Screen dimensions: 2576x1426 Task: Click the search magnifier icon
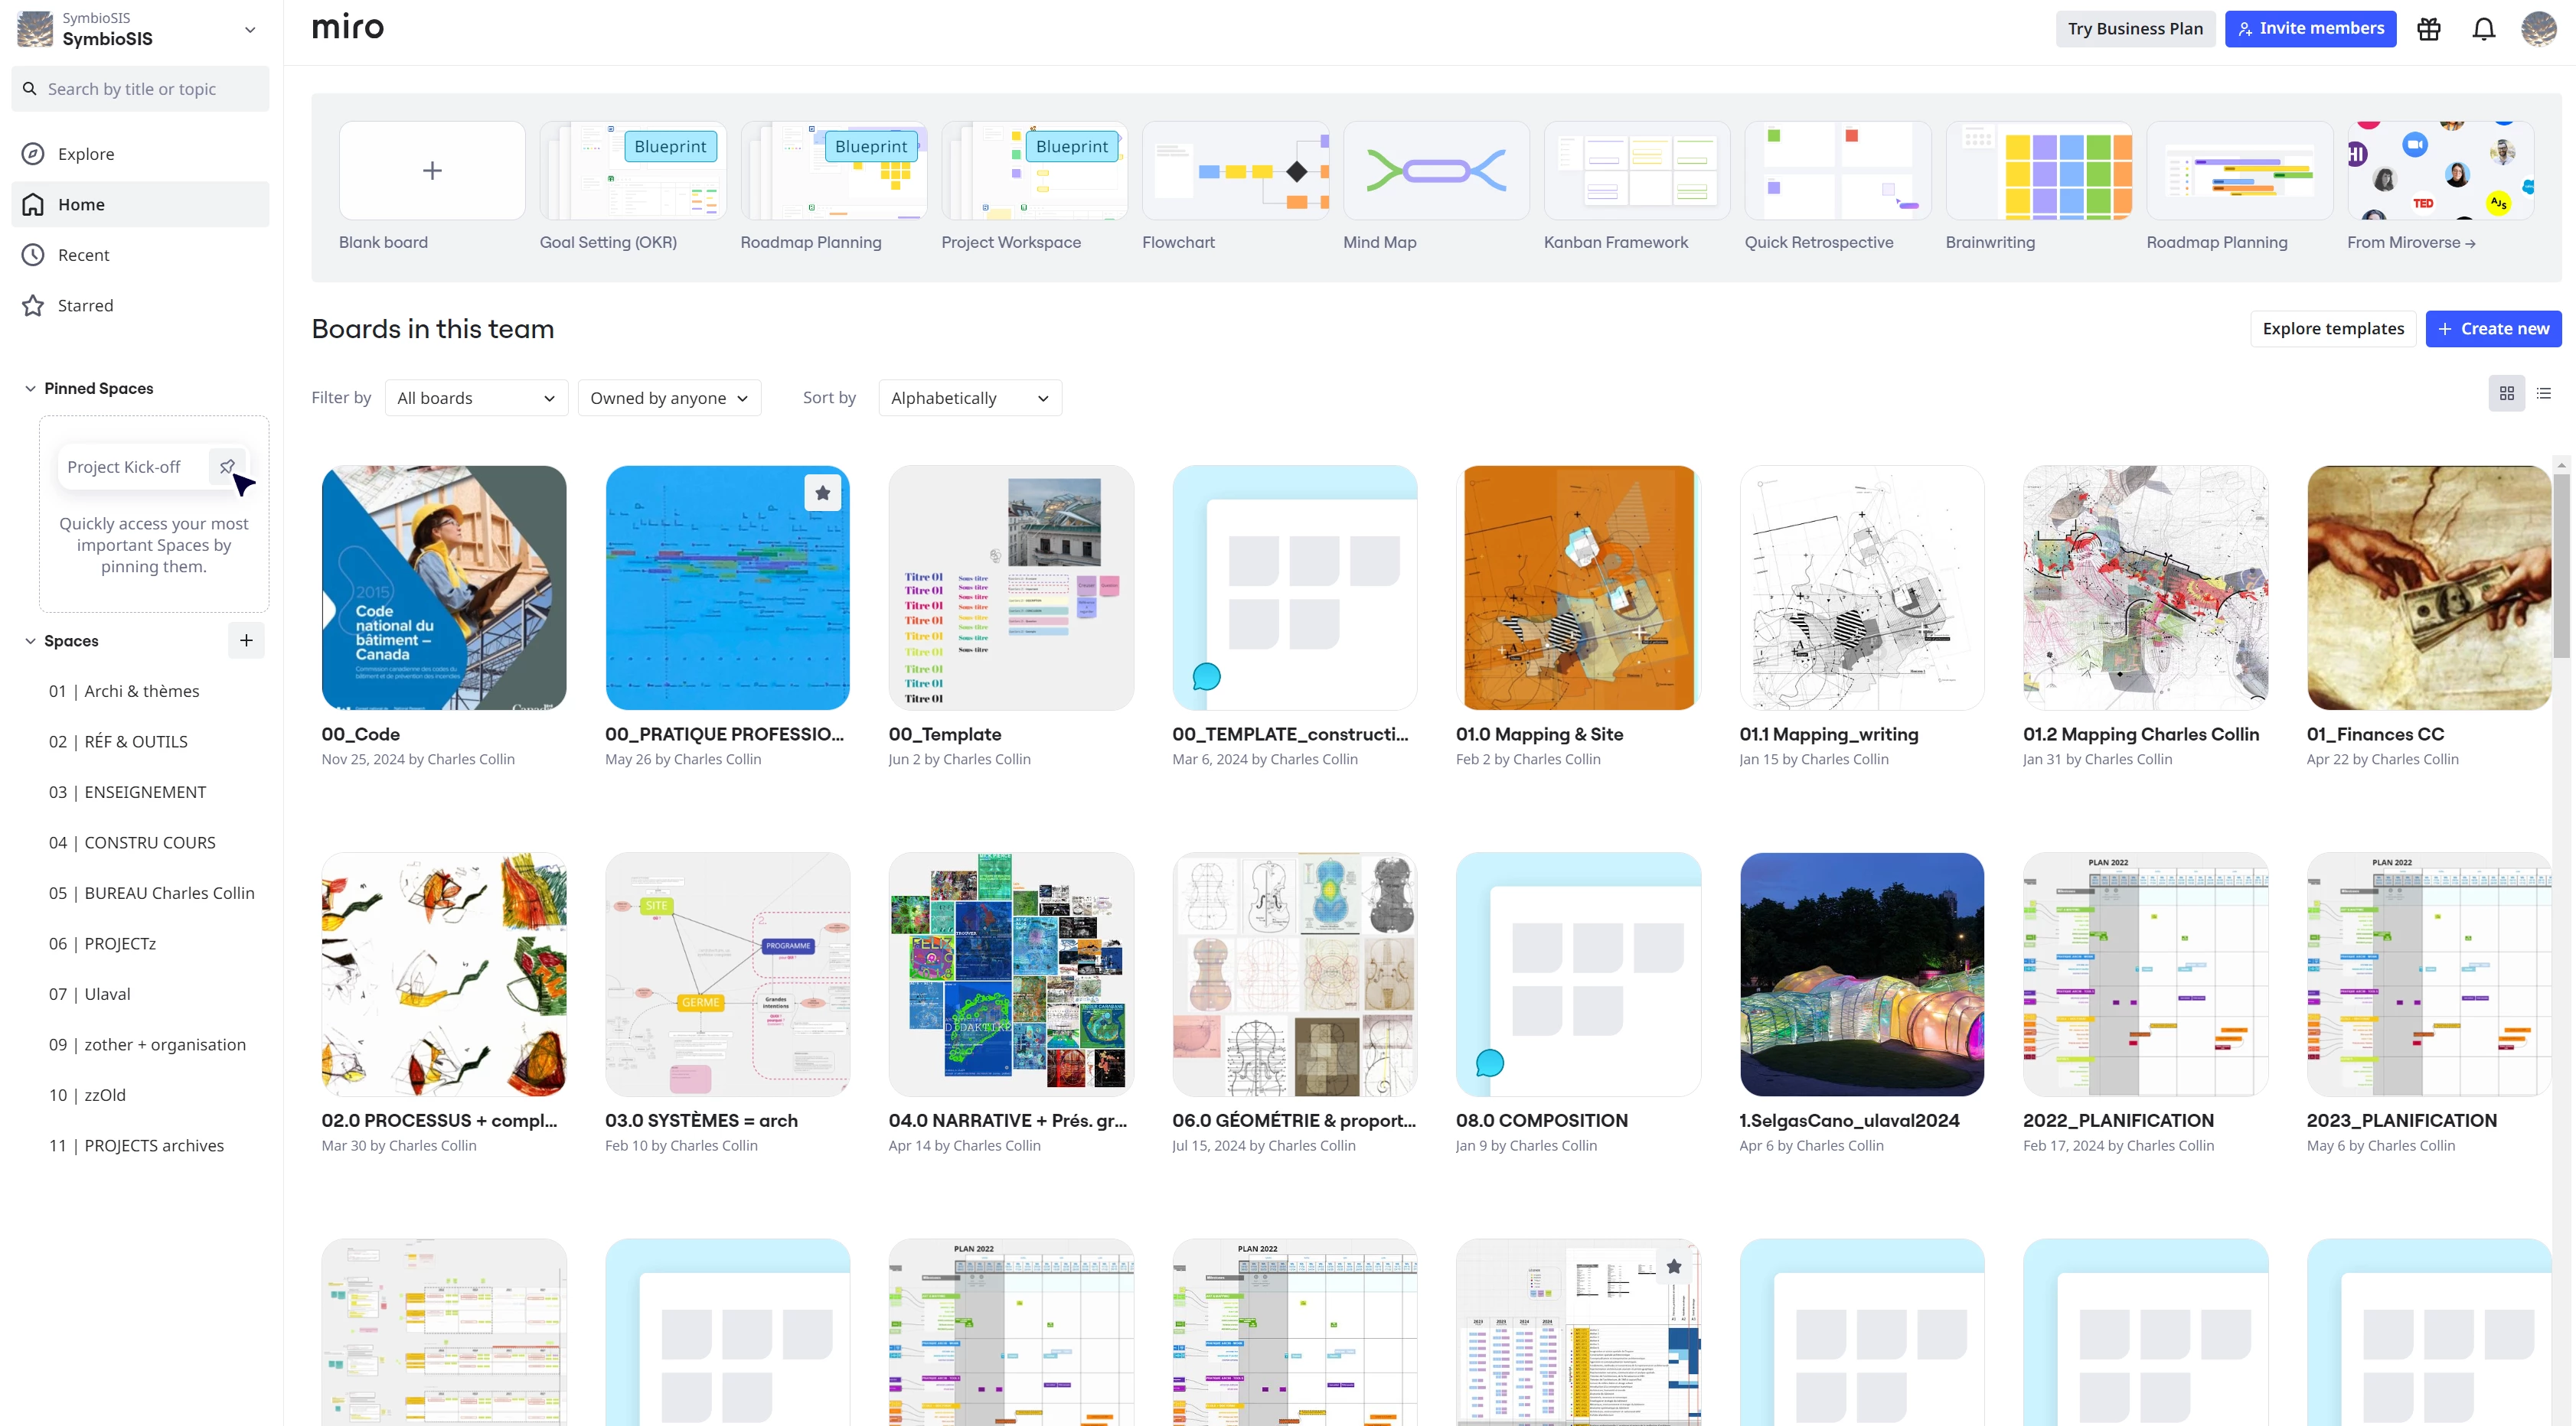(30, 89)
